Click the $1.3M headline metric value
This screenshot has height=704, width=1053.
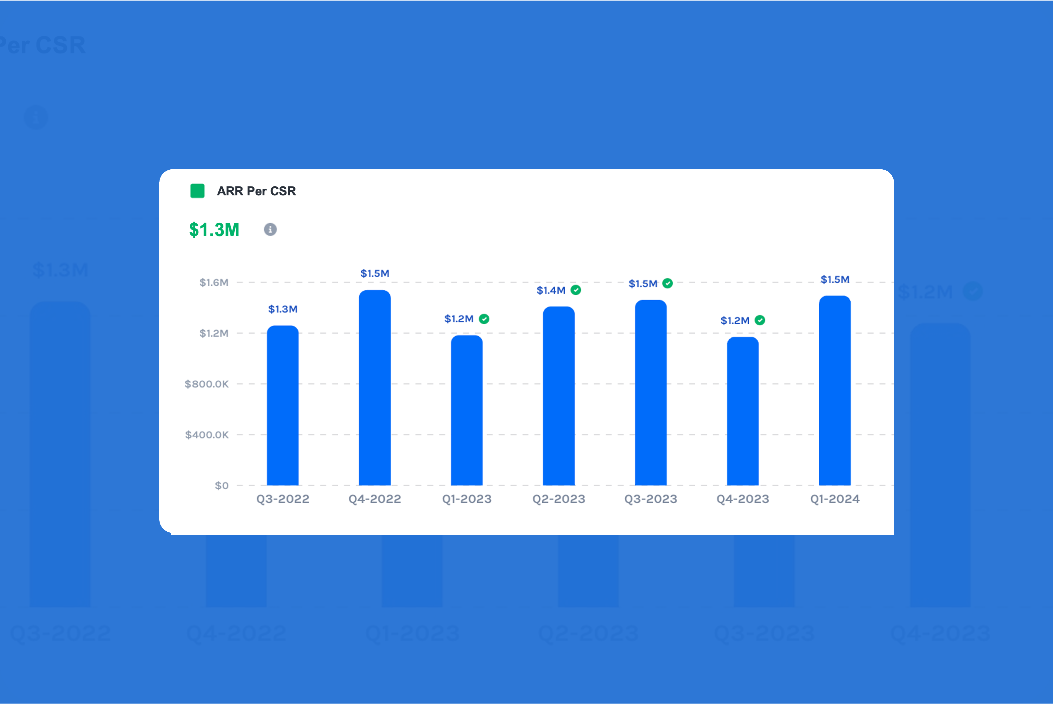point(214,230)
